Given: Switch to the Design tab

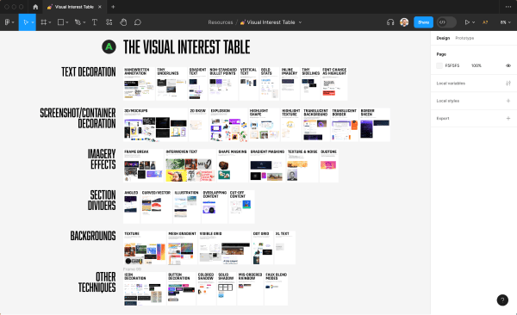Looking at the screenshot, I should [443, 38].
